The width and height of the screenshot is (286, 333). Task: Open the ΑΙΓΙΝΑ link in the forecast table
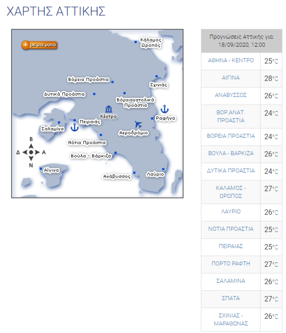[x=231, y=78]
